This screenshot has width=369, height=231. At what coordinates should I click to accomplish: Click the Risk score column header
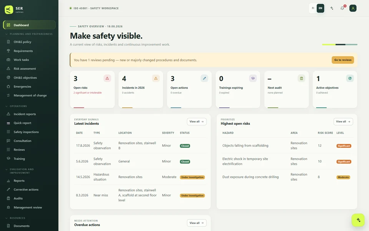(x=325, y=133)
